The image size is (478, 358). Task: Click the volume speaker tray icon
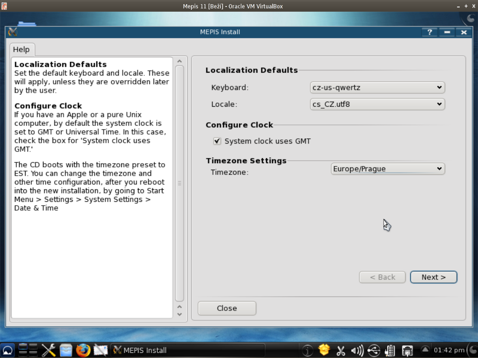pos(357,351)
